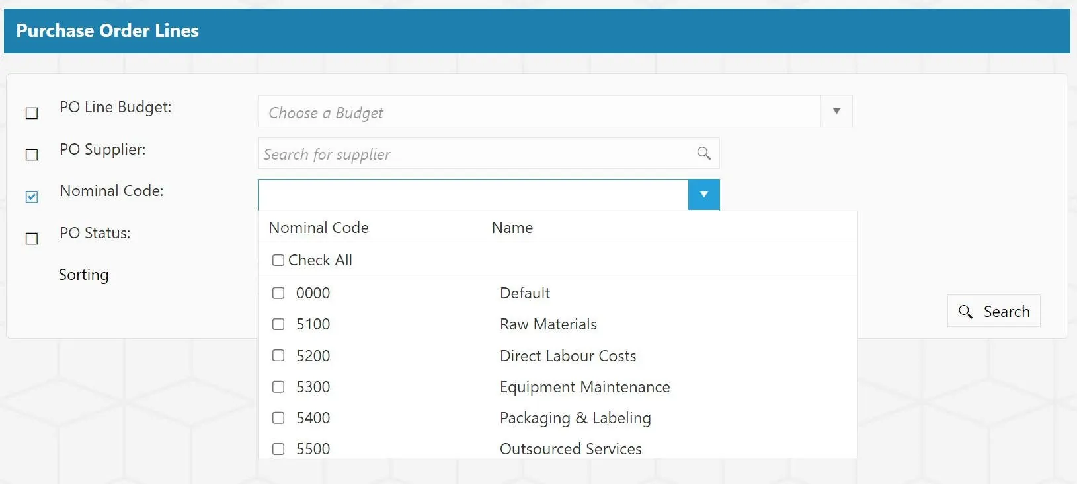
Task: Tick the PO Line Budget checkbox
Action: coord(32,114)
